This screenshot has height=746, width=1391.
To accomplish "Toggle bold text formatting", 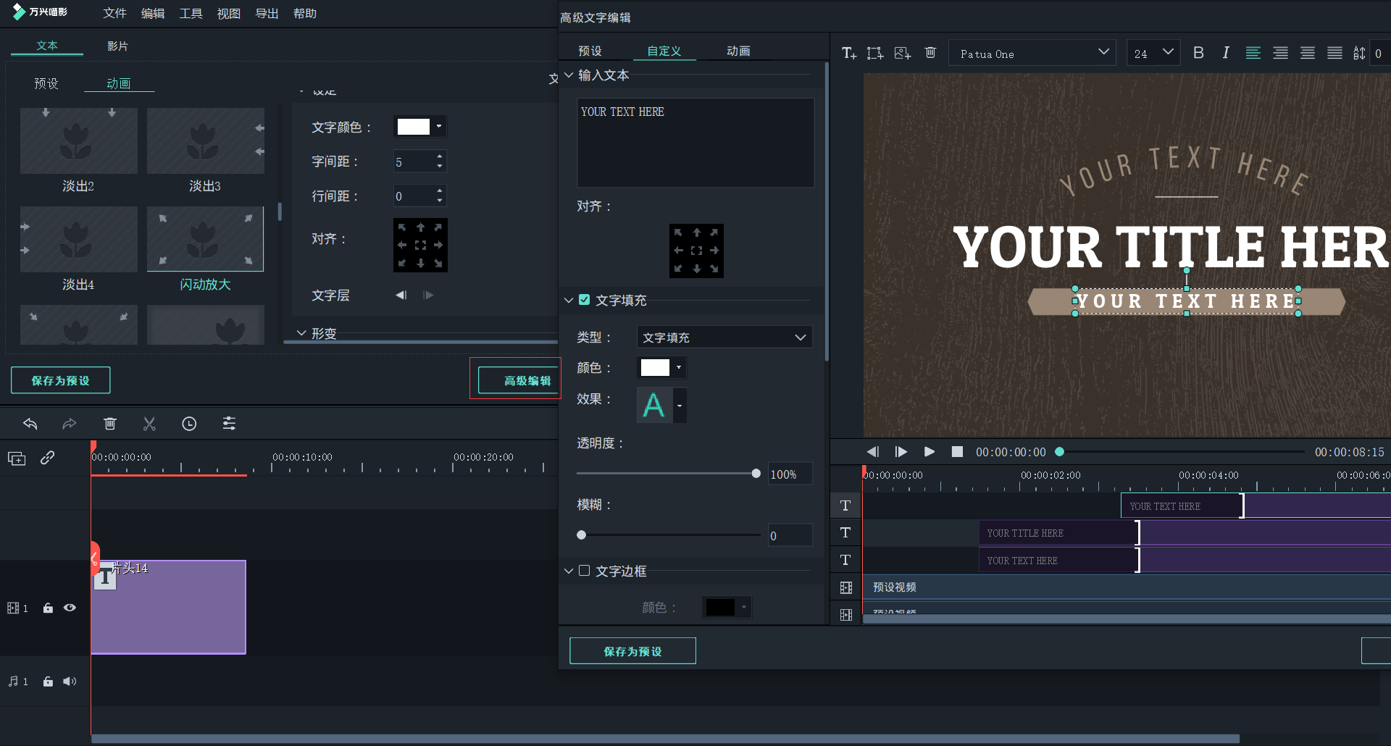I will click(x=1198, y=53).
